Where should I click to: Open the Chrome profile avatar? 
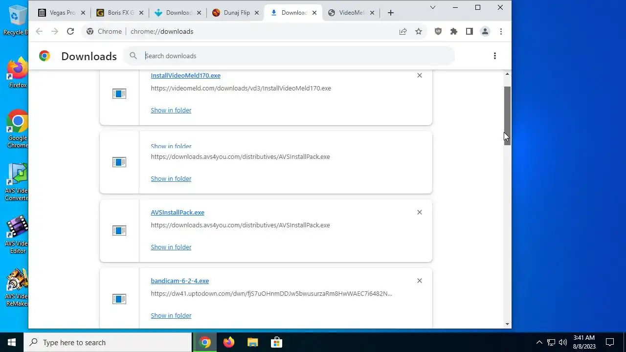(x=485, y=31)
